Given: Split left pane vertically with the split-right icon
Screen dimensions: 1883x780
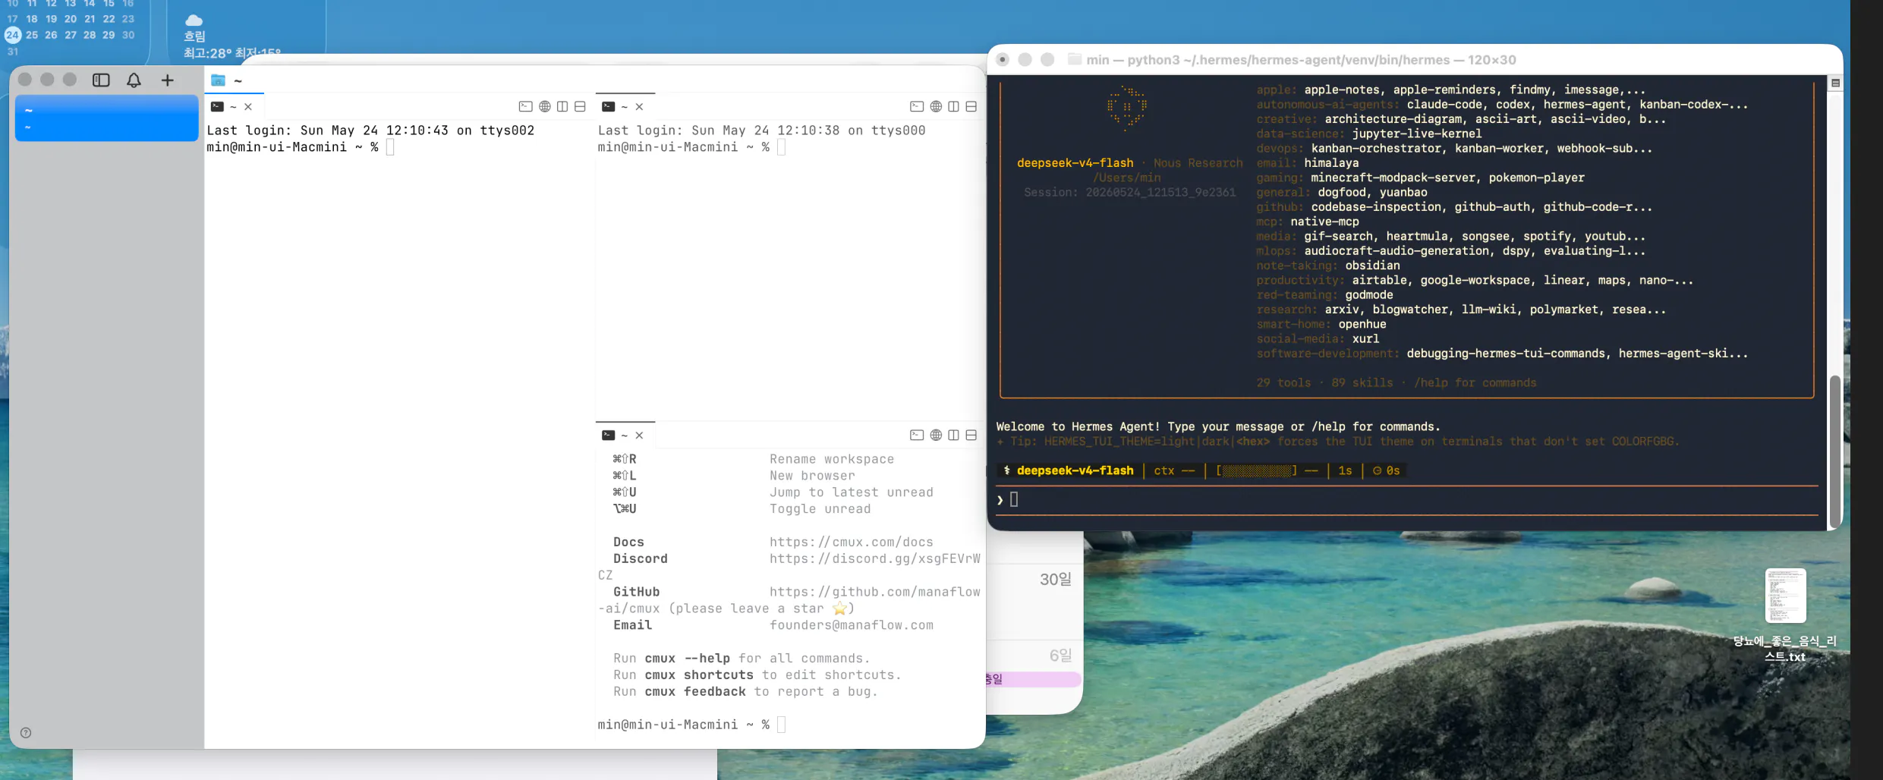Looking at the screenshot, I should 562,106.
